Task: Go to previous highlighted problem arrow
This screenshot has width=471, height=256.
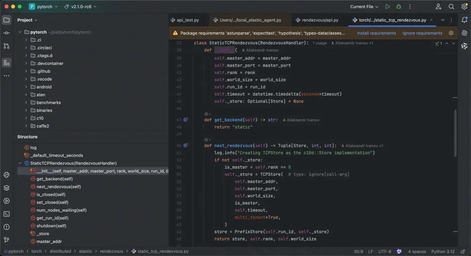Action: 447,43
